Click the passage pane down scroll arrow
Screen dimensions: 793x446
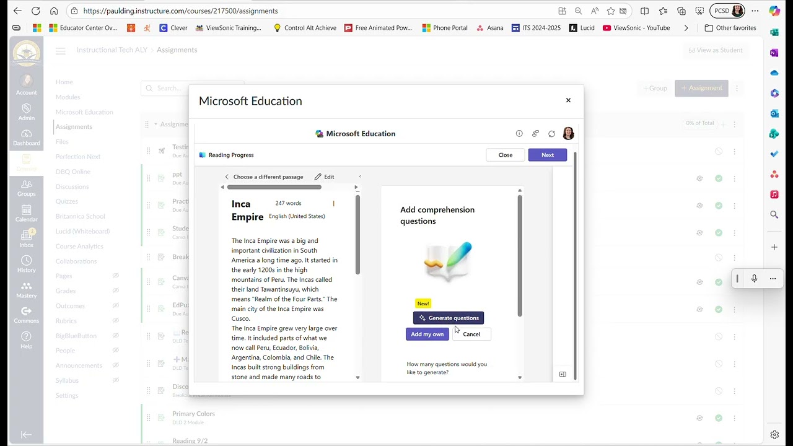[357, 377]
